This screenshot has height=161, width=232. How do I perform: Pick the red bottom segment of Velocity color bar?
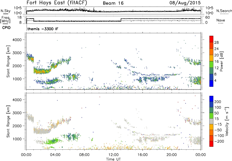coord(211,144)
